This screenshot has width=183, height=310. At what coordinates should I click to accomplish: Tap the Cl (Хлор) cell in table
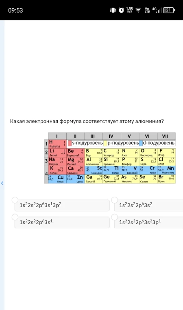166,161
